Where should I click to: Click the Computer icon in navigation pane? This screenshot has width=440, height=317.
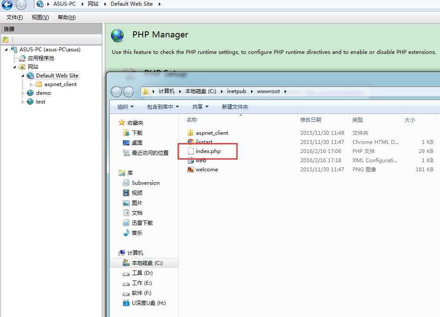121,253
